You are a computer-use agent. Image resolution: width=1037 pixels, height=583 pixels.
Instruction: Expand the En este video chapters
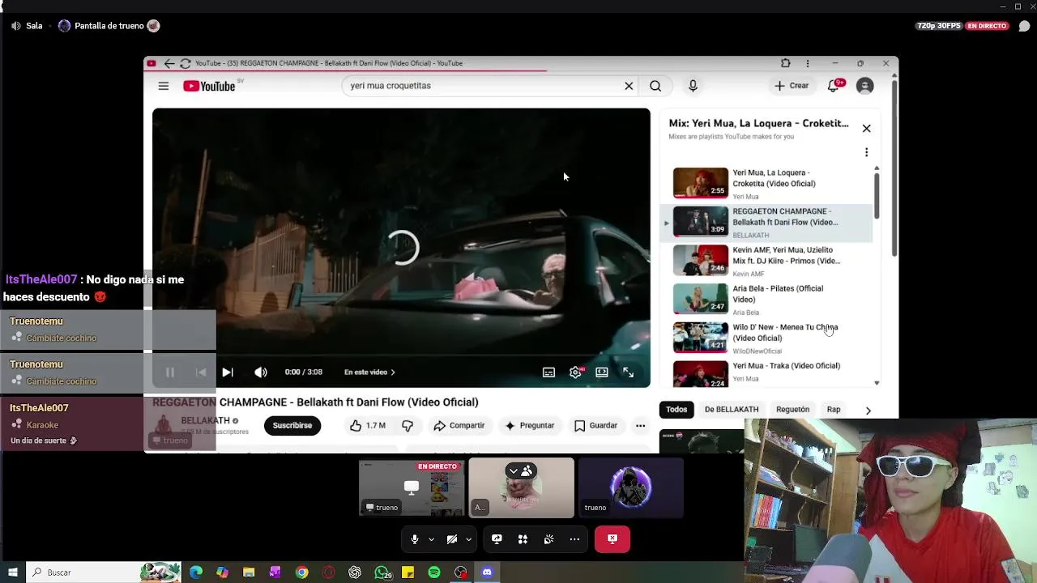pyautogui.click(x=369, y=372)
